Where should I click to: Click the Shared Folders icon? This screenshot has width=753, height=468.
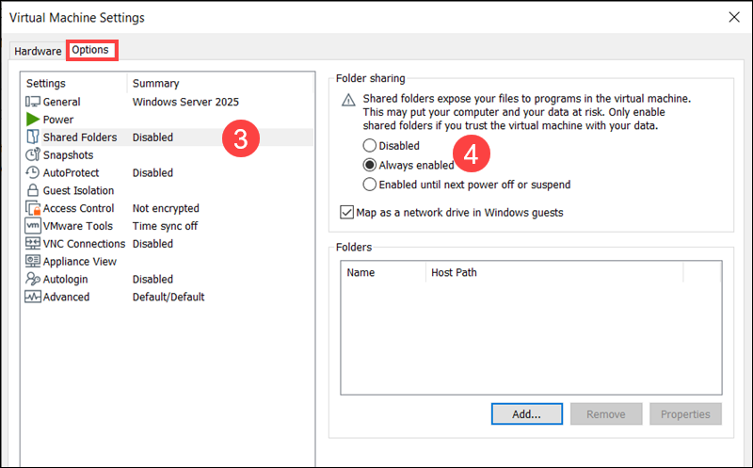tap(33, 137)
